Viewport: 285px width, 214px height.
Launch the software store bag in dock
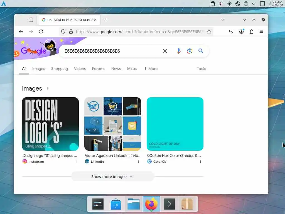pos(116,204)
